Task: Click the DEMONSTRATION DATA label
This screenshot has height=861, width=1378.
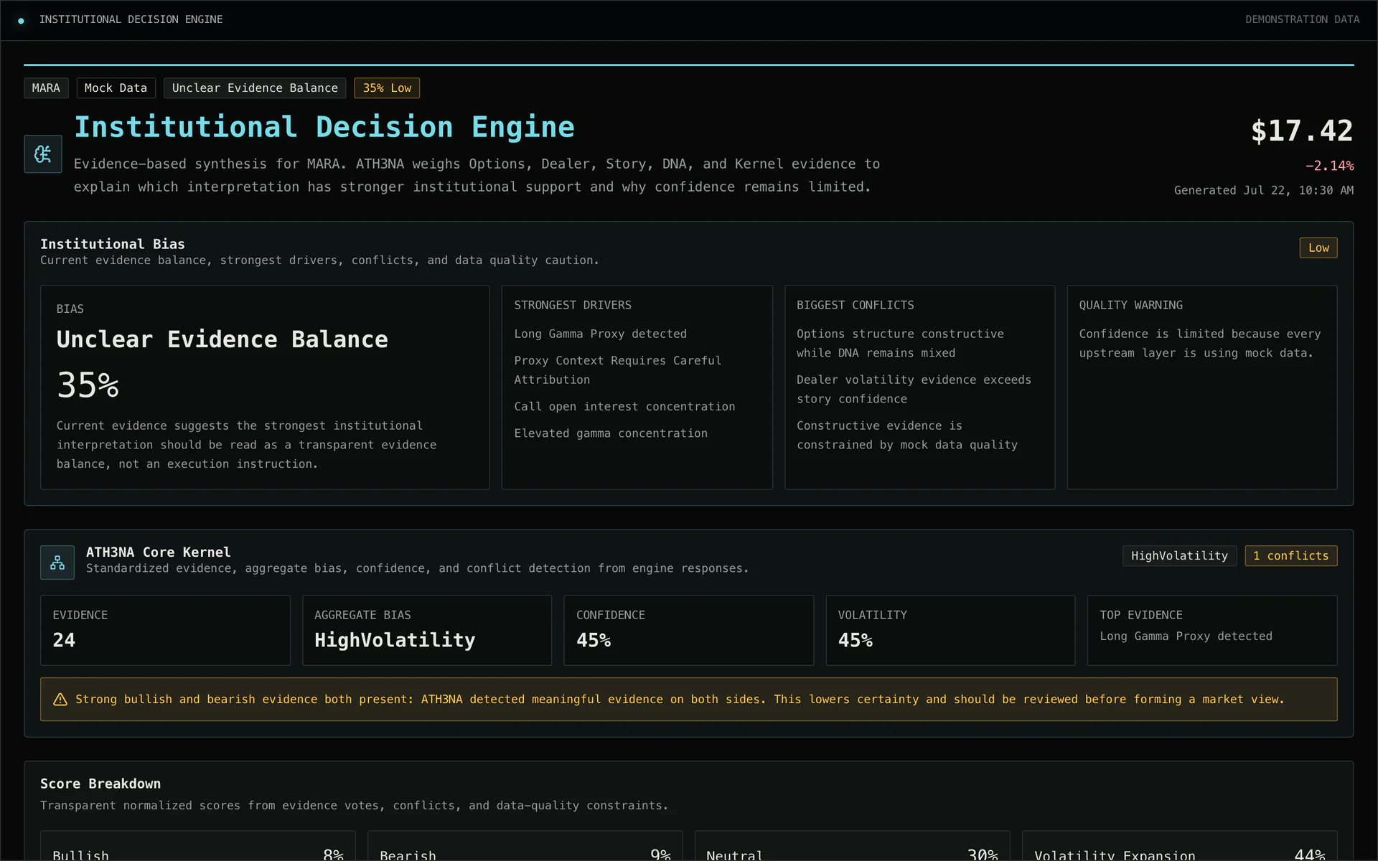Action: pyautogui.click(x=1302, y=19)
